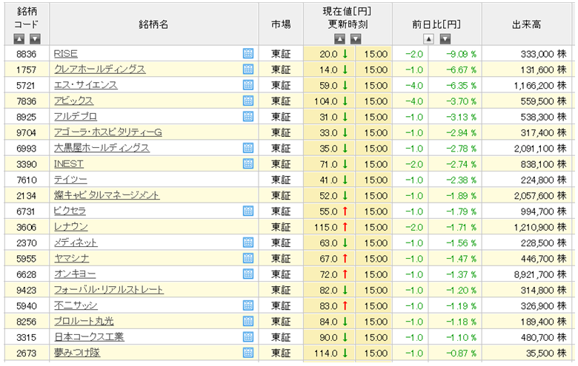The width and height of the screenshot is (578, 366).
Task: Open the テイツー stock link
Action: 70,180
